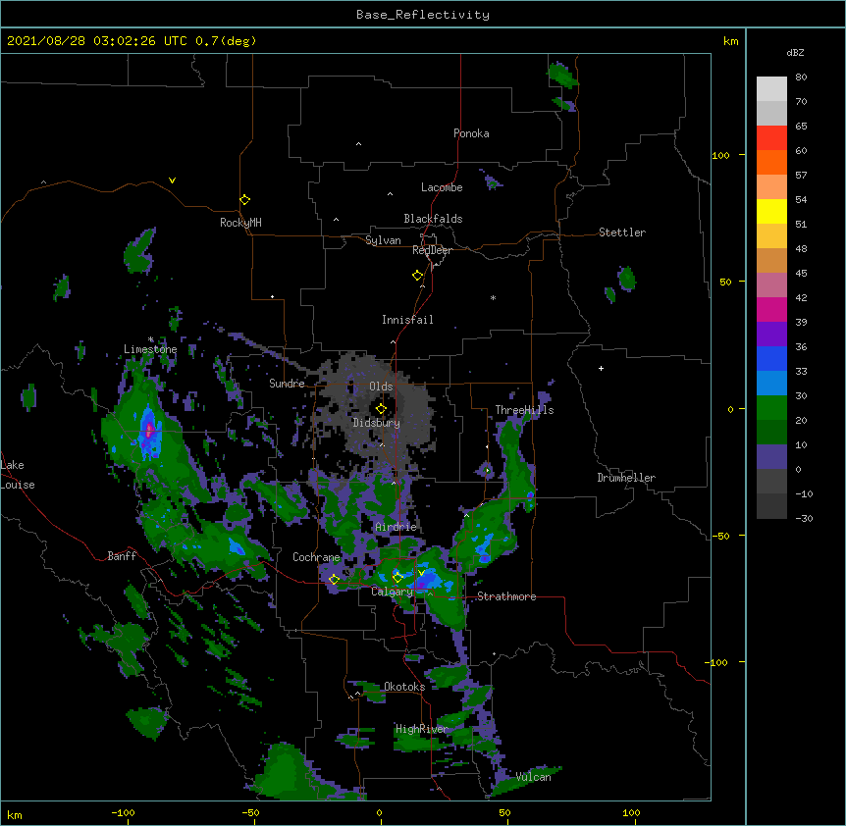Click the Stettler label
The image size is (846, 826).
click(x=622, y=232)
